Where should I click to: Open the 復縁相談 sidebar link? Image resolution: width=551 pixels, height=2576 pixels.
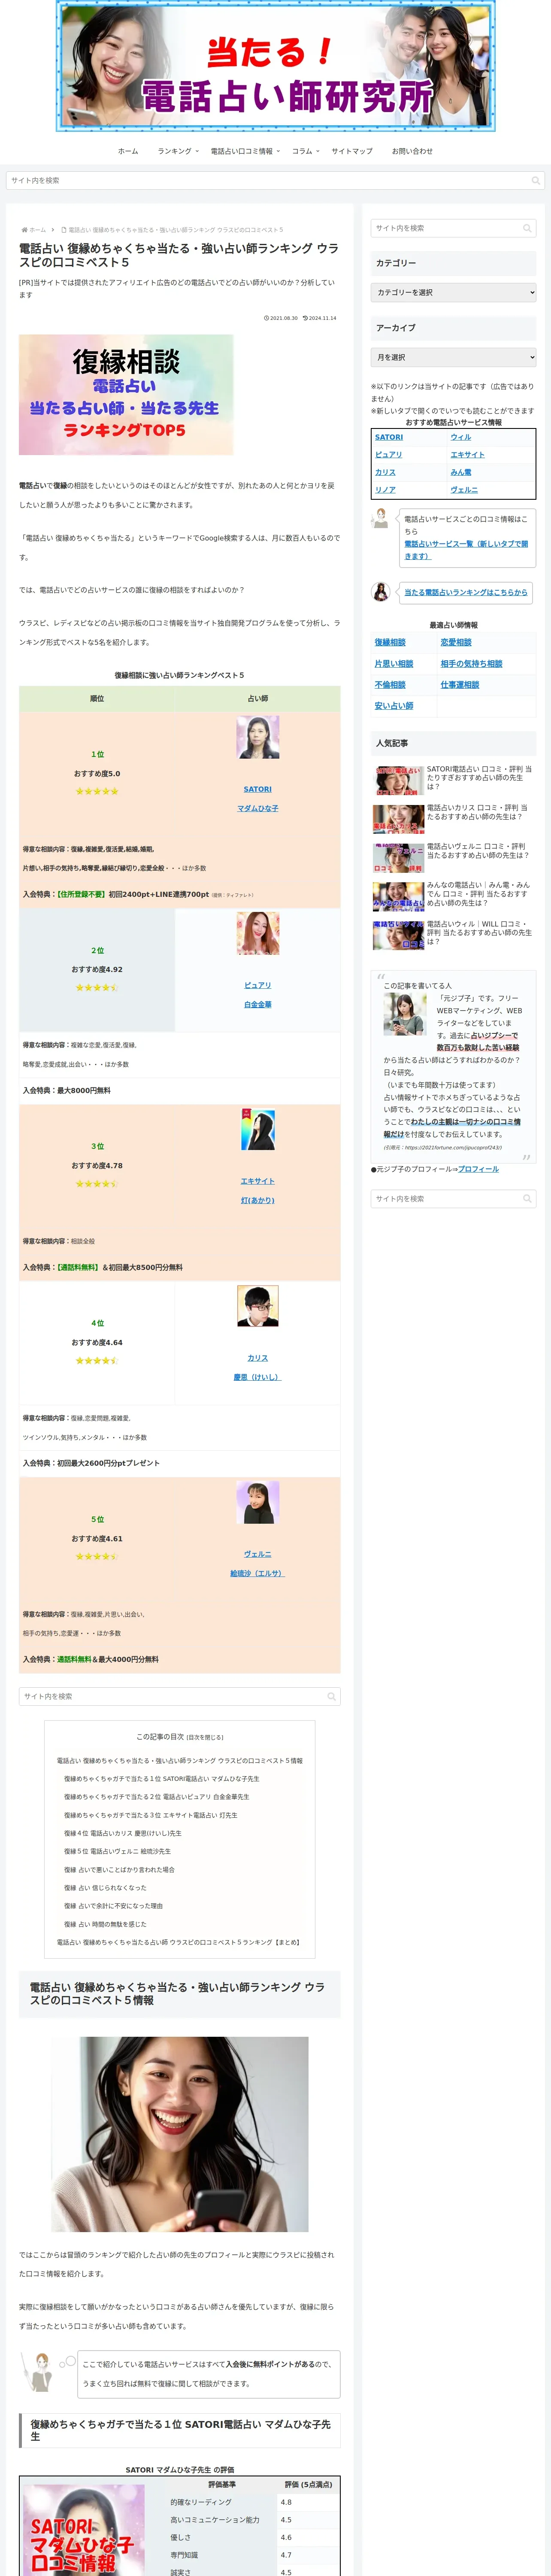tap(390, 643)
